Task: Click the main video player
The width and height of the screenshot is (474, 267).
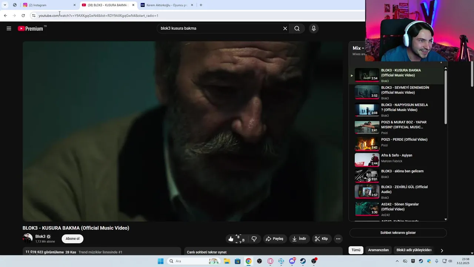Action: pyautogui.click(x=183, y=131)
